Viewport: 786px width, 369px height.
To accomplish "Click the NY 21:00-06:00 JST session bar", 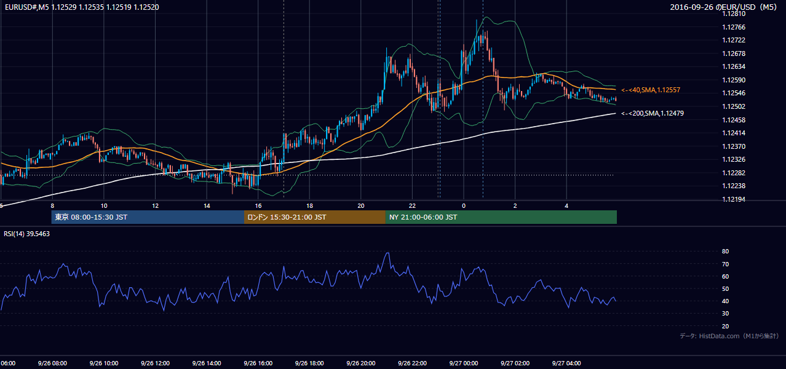I will (501, 217).
